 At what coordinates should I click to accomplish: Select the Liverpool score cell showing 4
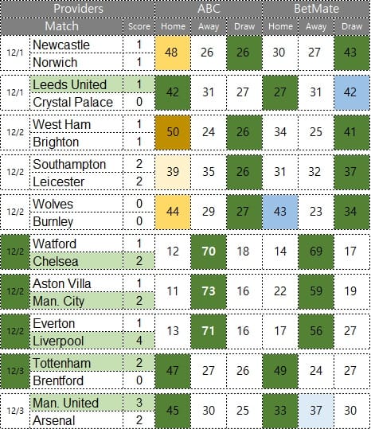tap(139, 341)
